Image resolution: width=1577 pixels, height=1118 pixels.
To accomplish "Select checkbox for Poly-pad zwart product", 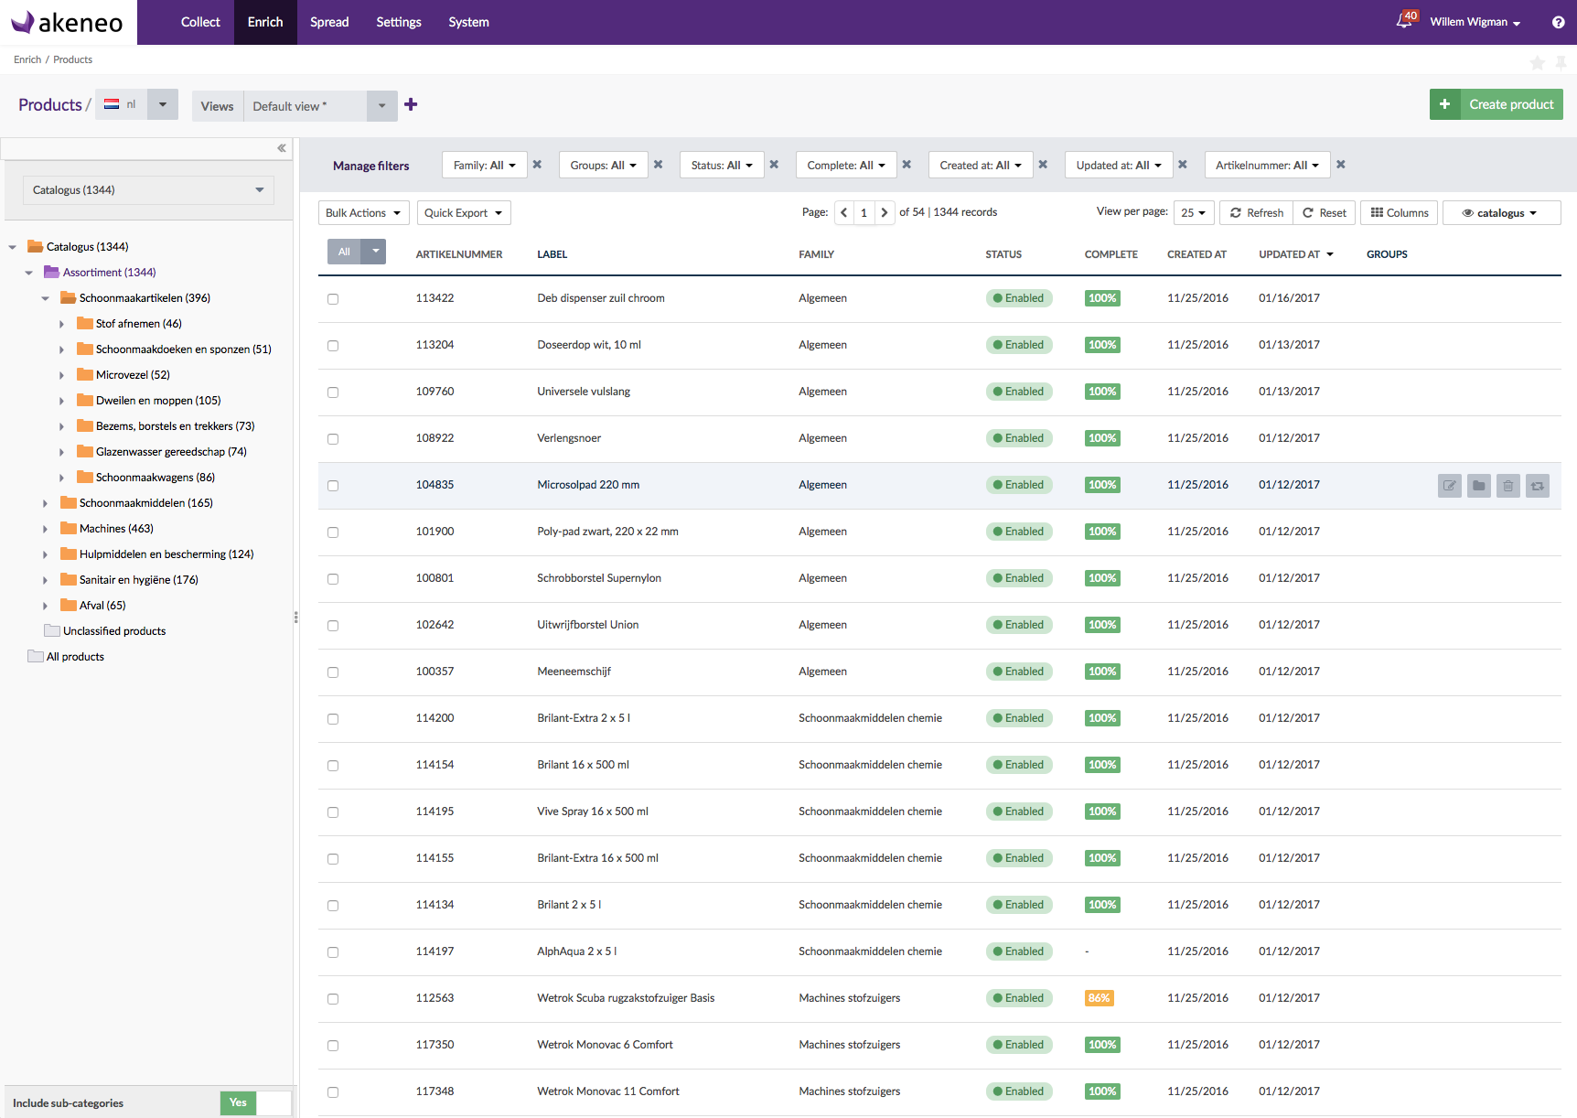I will coord(333,532).
